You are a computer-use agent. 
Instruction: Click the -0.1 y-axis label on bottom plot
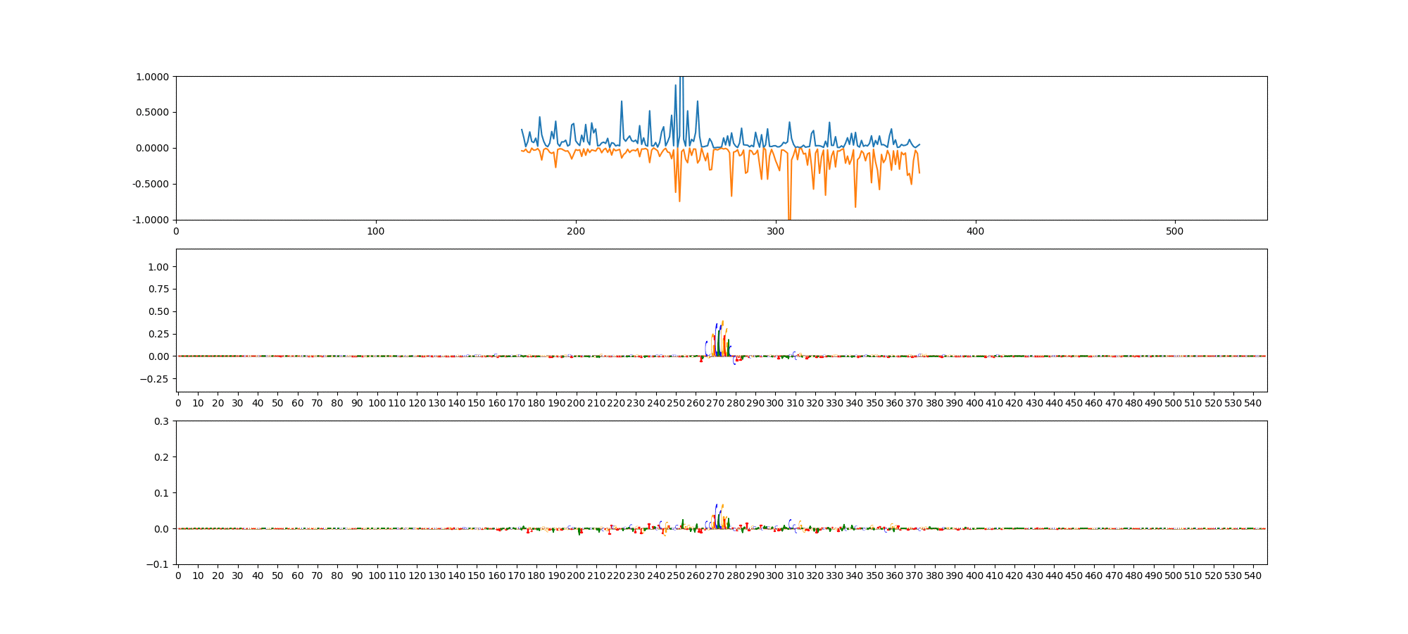point(158,565)
